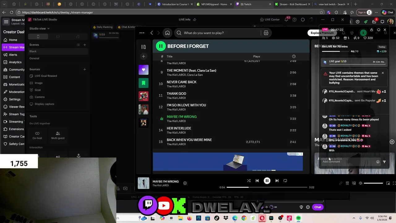Open Co-host tool
The image size is (396, 223).
coord(37,135)
